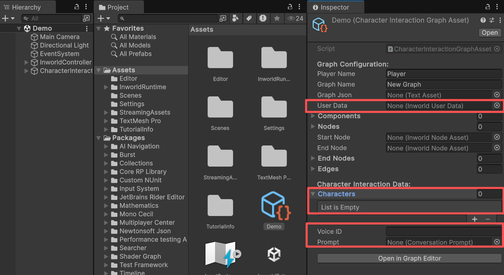
Task: Click the Open button in Inspector header
Action: click(x=489, y=32)
